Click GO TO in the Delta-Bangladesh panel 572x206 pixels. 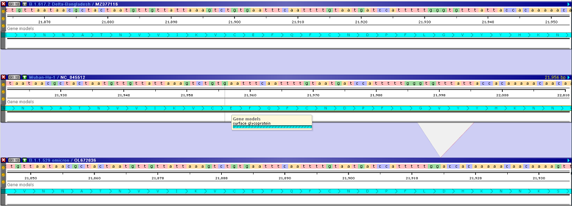click(x=14, y=4)
